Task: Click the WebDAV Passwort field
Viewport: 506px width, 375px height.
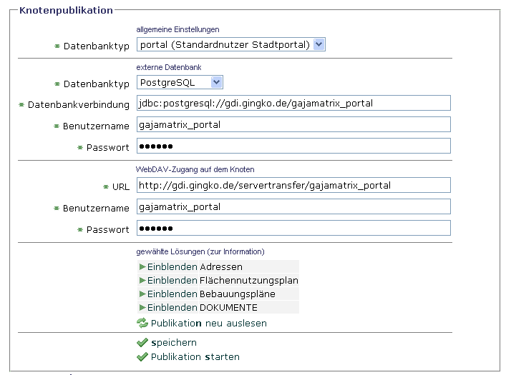Action: [293, 229]
